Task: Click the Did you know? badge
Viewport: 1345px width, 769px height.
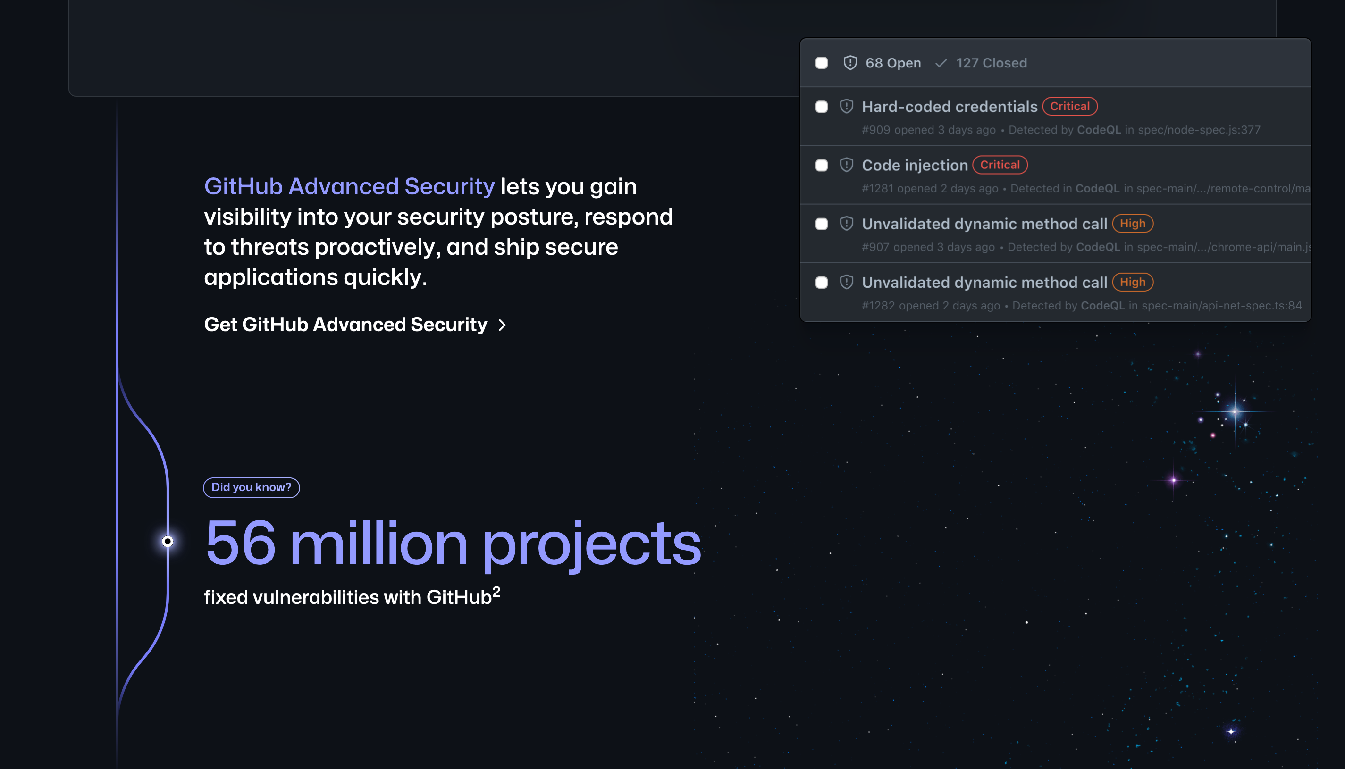Action: pos(252,487)
